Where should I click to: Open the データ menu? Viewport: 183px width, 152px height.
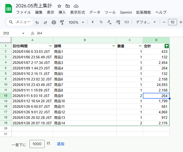click(95, 12)
